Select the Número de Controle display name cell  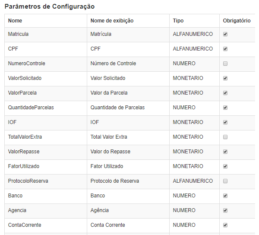(x=128, y=64)
